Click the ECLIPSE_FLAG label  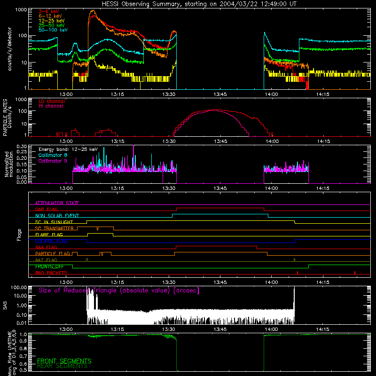[x=51, y=241]
